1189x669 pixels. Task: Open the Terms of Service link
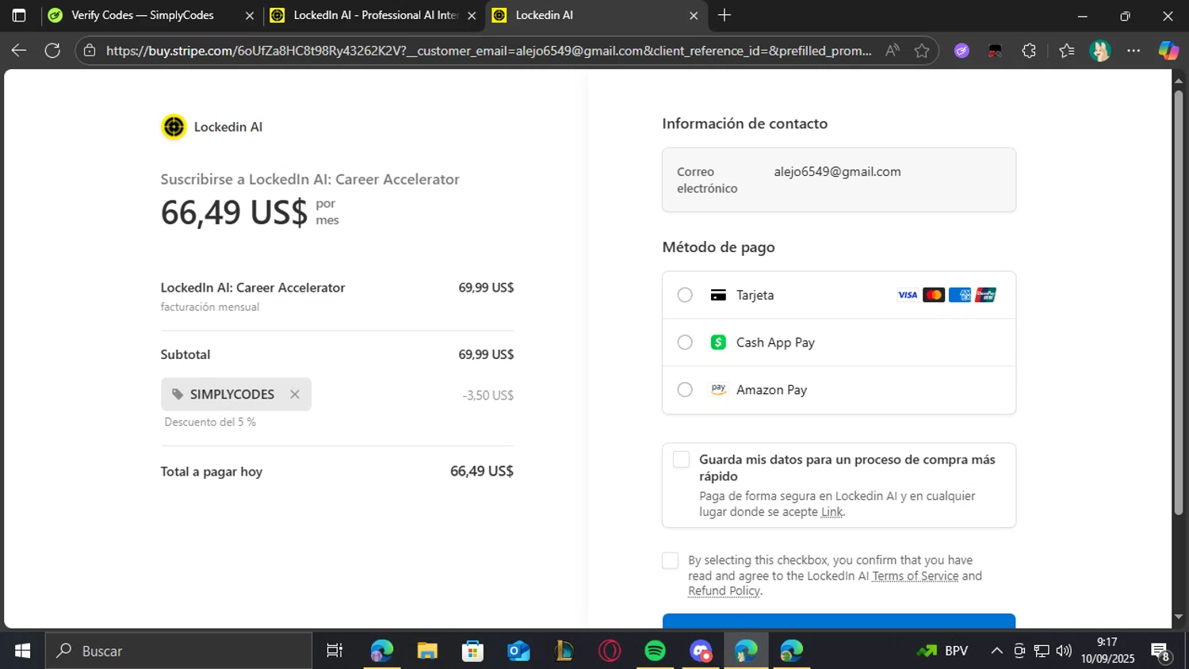tap(915, 576)
